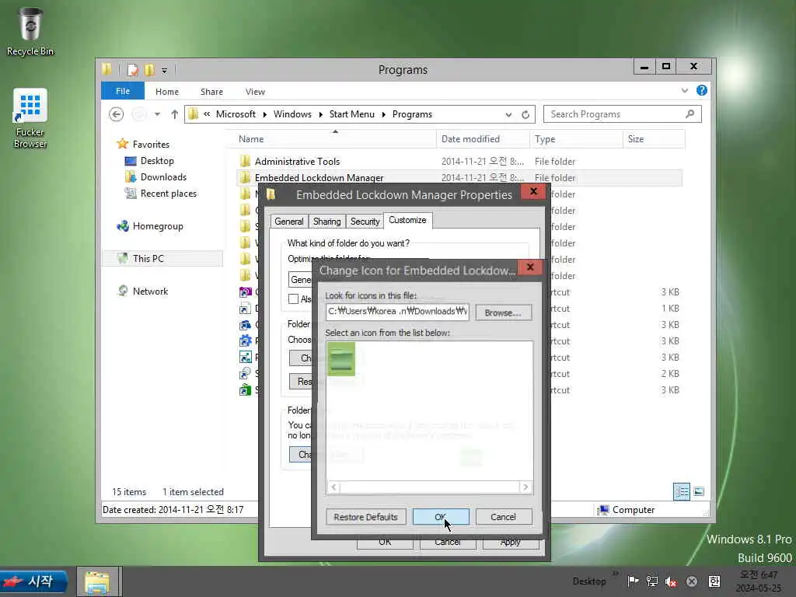Select the green folder icon in list

(341, 359)
